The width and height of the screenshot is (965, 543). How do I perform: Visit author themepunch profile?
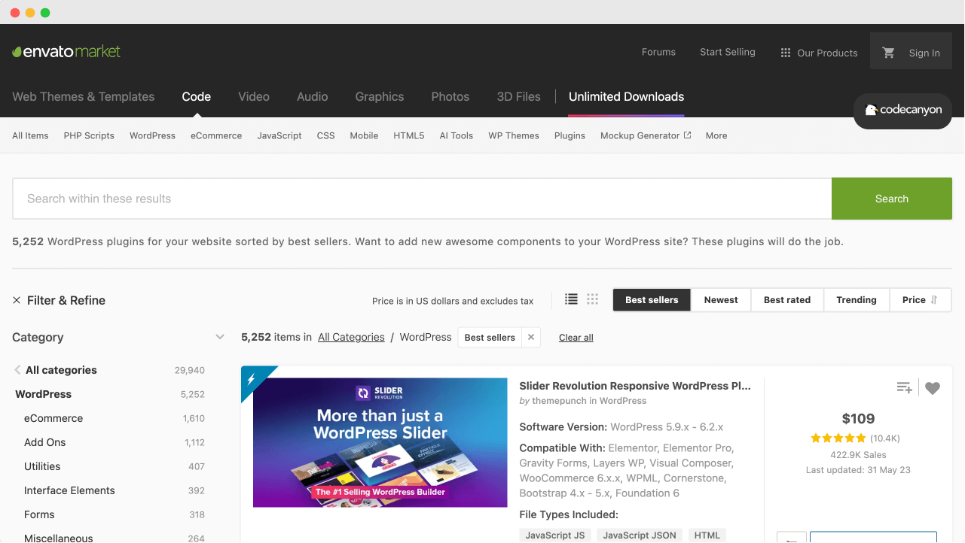(559, 401)
